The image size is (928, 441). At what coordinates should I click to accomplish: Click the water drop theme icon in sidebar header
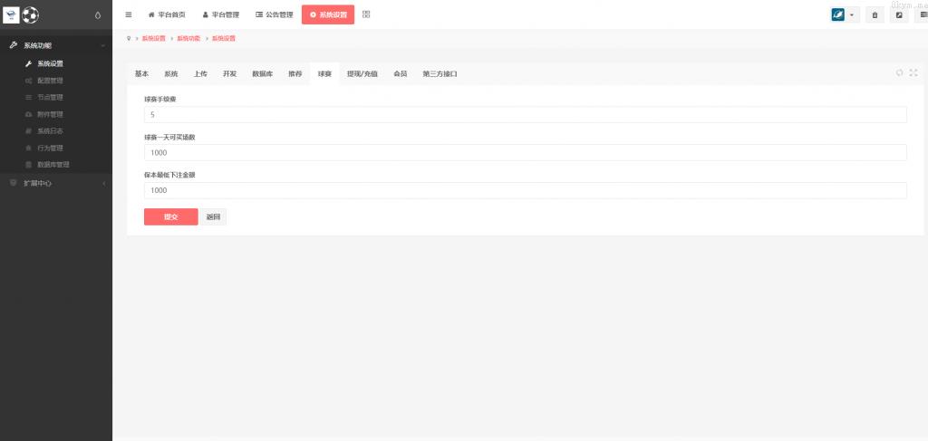(x=97, y=15)
